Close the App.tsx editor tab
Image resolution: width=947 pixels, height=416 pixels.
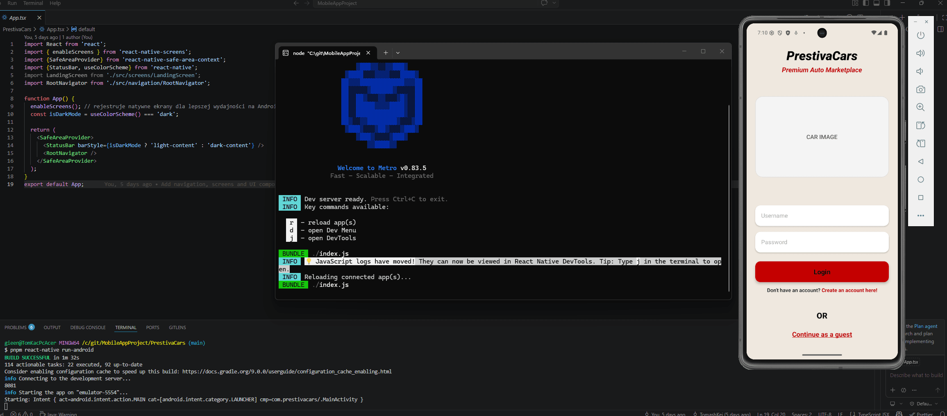pyautogui.click(x=39, y=18)
